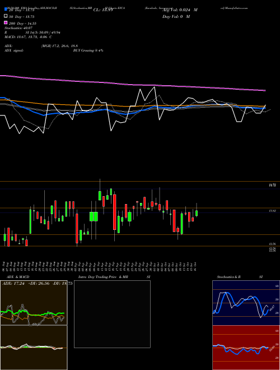280x370 pixels.
Task: Click the 50 Day = 13.75 label
Action: (21, 17)
